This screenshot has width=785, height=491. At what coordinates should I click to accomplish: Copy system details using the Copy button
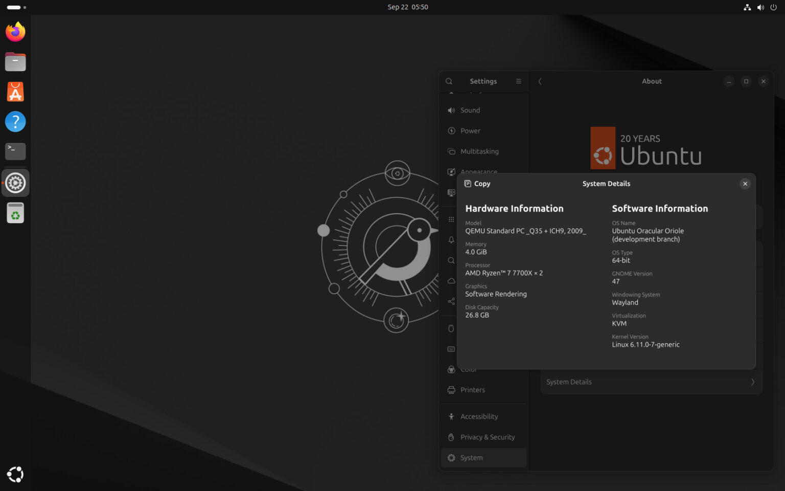tap(477, 184)
